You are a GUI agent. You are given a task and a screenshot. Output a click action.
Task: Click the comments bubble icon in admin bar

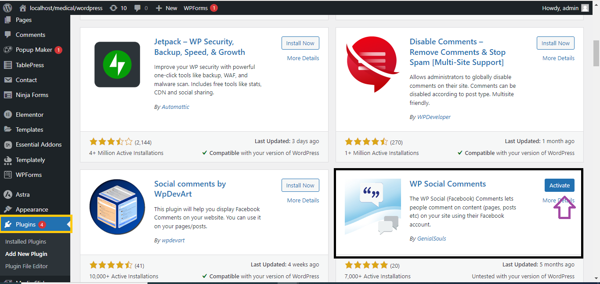click(137, 8)
